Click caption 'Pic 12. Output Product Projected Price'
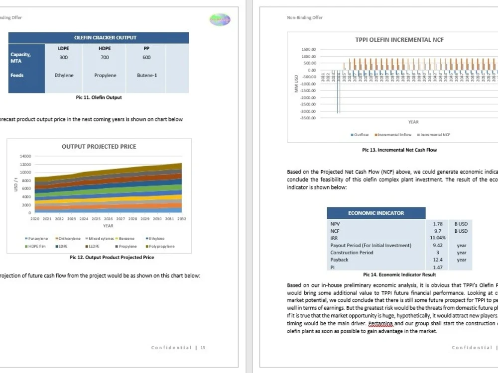 pos(112,257)
